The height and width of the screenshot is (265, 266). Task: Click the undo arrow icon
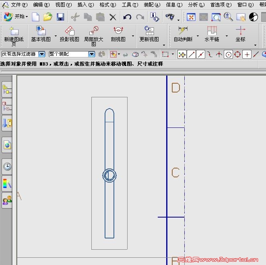pos(128,17)
